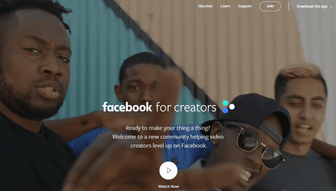Go to the Support page
The image size is (336, 191).
245,6
